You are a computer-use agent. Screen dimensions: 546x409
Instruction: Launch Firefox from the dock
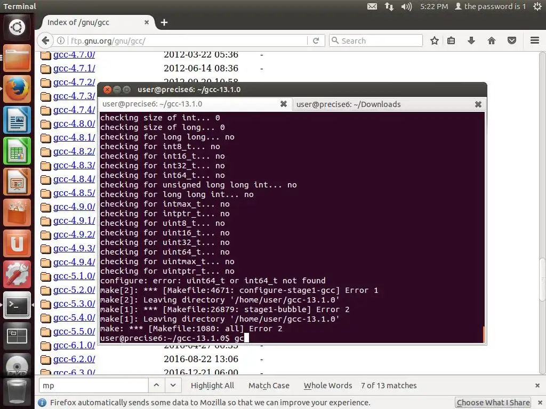[x=17, y=89]
